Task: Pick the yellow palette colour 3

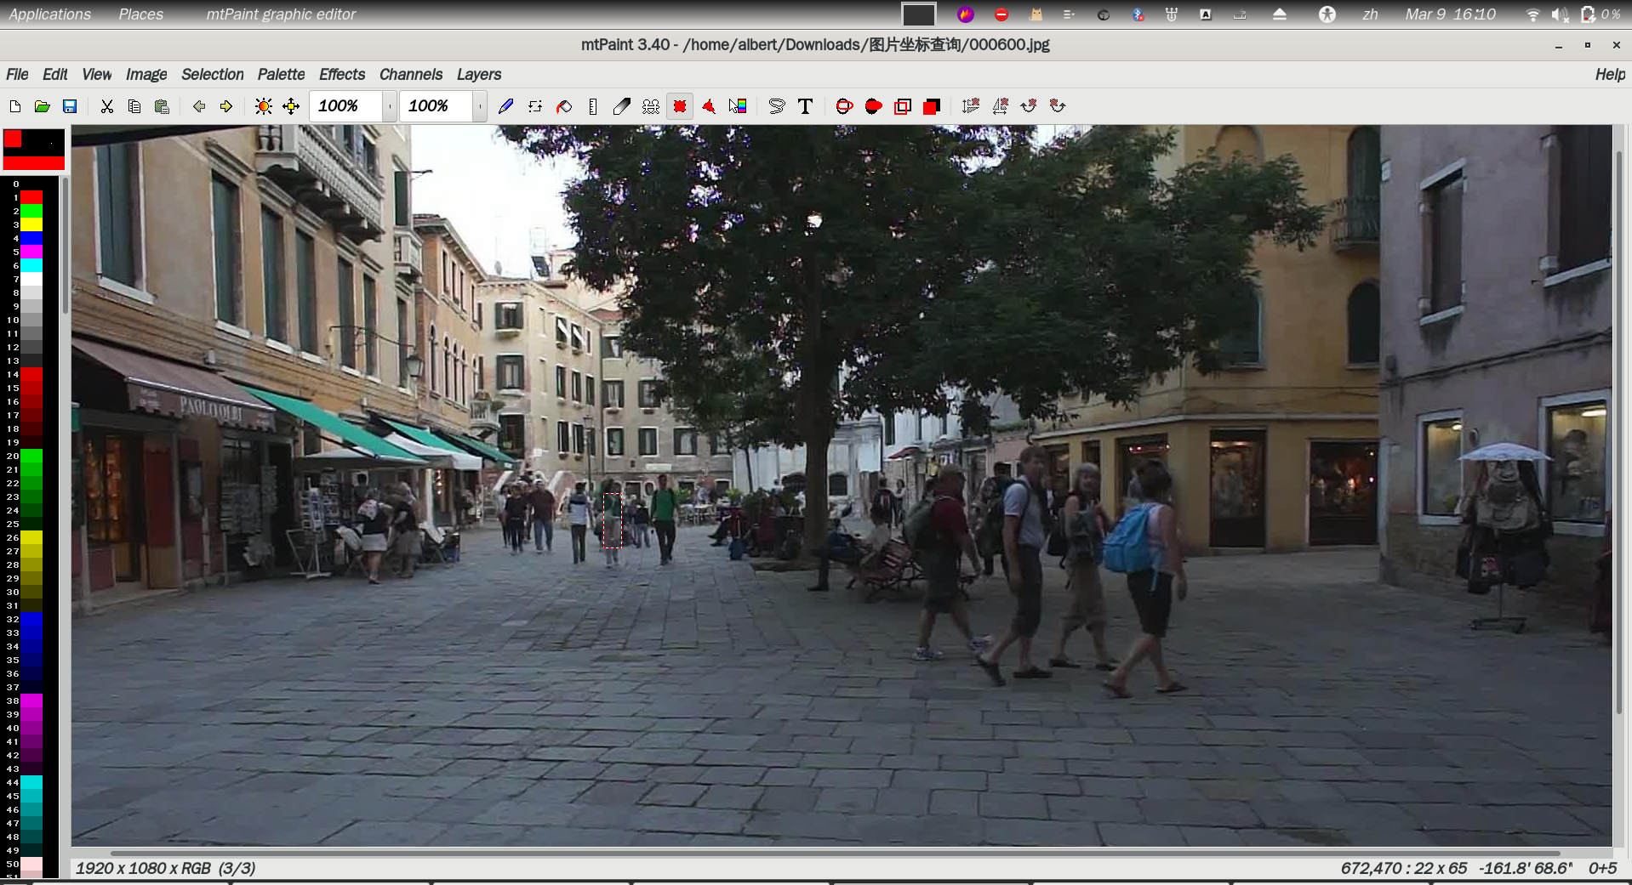Action: (x=31, y=224)
